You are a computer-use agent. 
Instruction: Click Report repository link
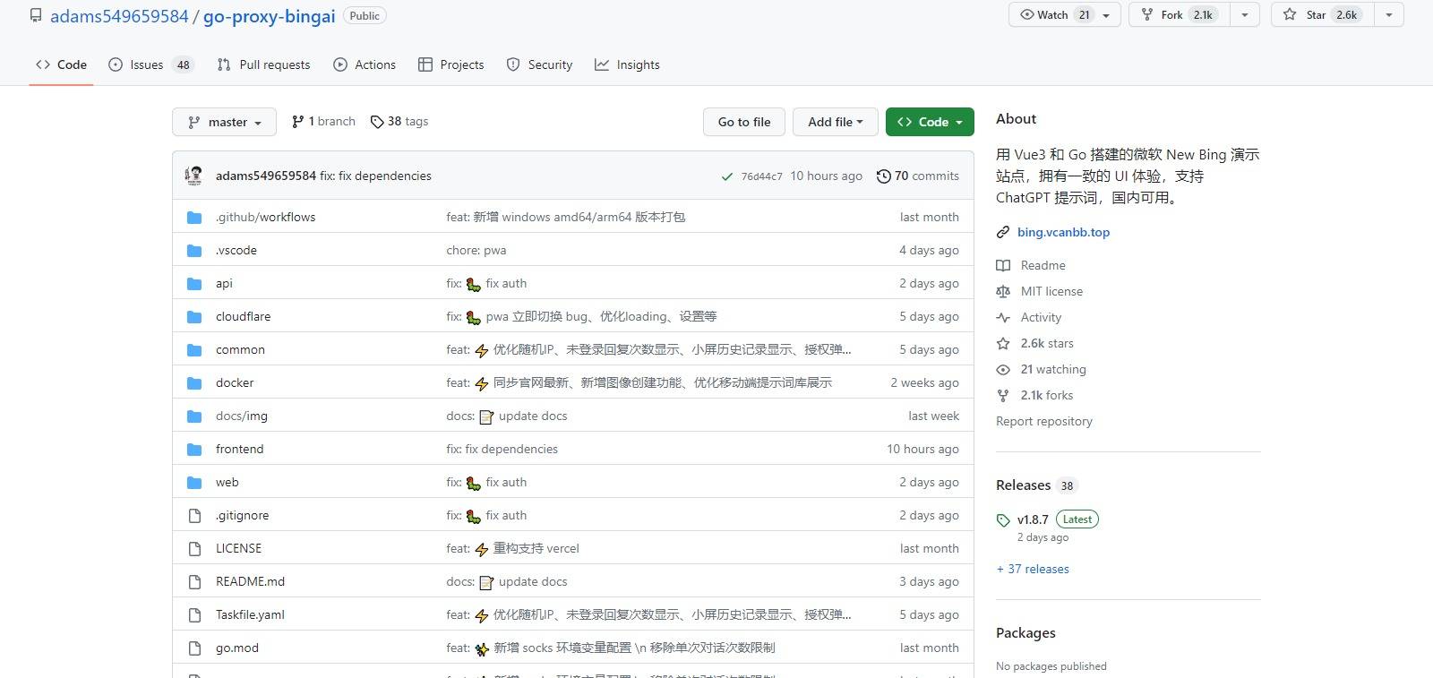(1044, 422)
